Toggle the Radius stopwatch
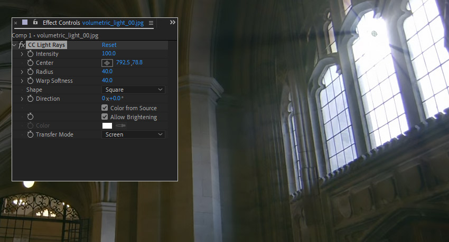This screenshot has width=449, height=242. 30,72
